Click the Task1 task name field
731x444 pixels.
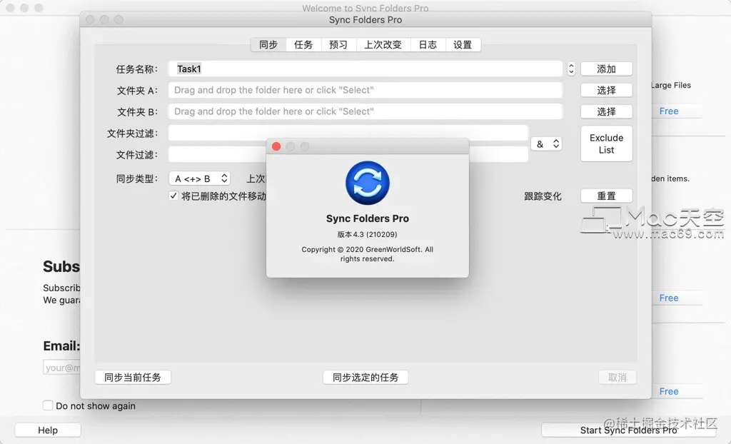point(365,69)
